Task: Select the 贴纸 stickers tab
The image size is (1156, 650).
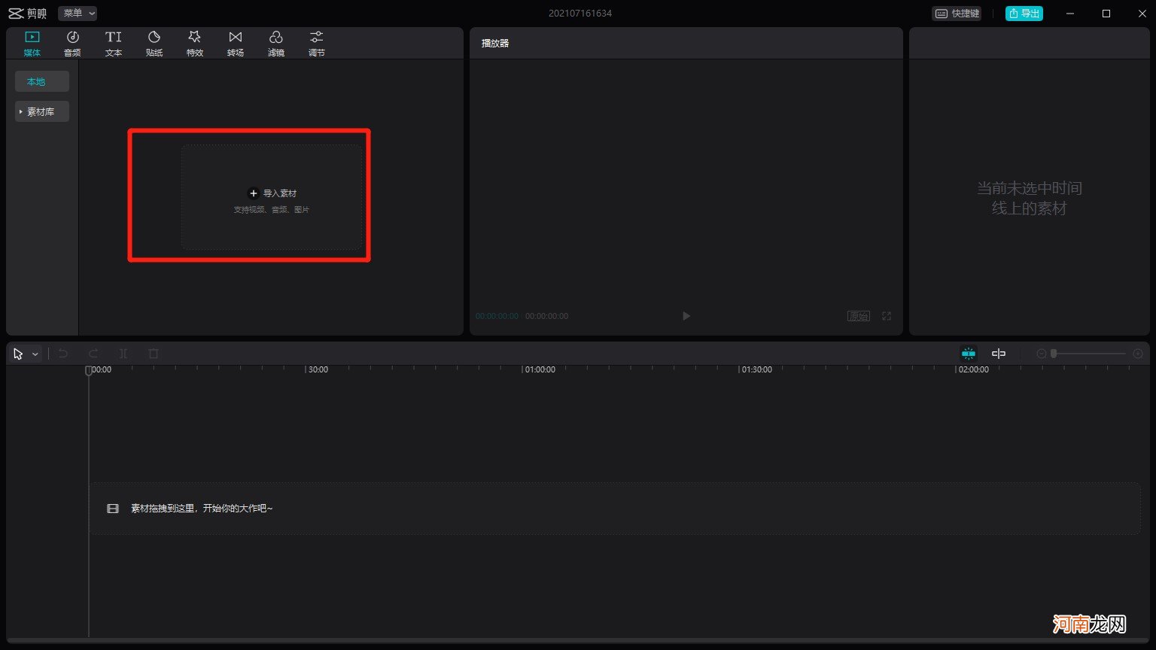Action: (x=154, y=44)
